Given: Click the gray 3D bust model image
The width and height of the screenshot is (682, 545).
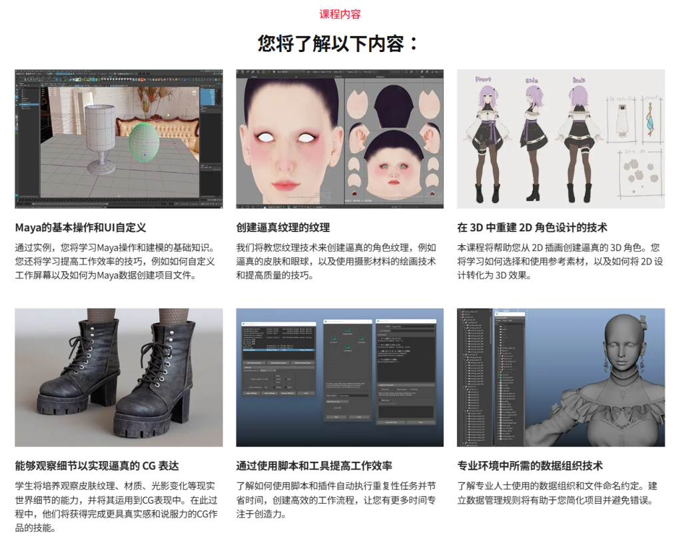Looking at the screenshot, I should (x=560, y=377).
